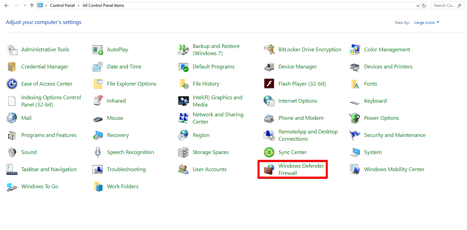Open the Sound settings icon

pyautogui.click(x=29, y=152)
